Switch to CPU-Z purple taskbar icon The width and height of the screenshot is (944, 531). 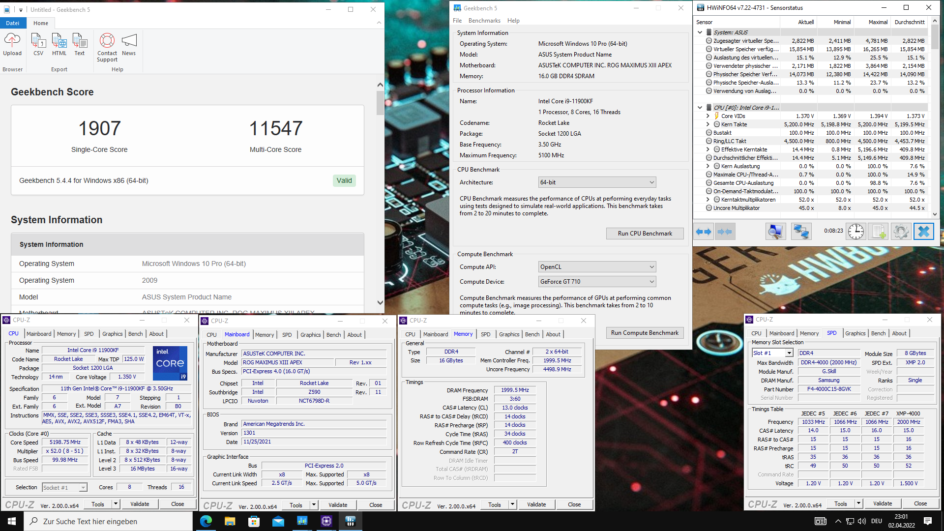(326, 521)
